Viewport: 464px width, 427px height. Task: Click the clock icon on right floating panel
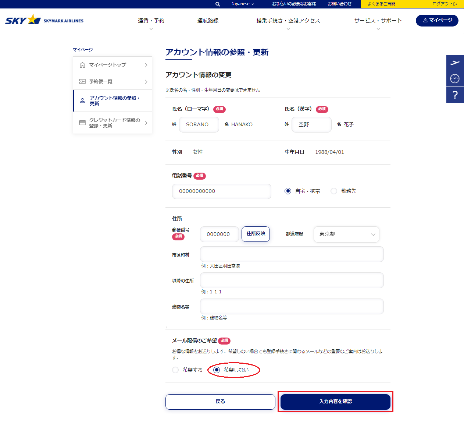(455, 78)
